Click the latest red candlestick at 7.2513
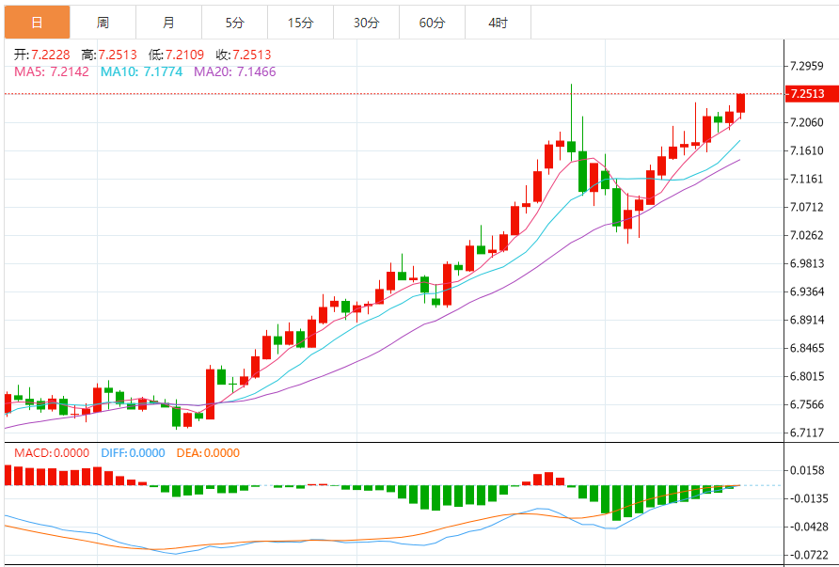839x567 pixels. (741, 103)
